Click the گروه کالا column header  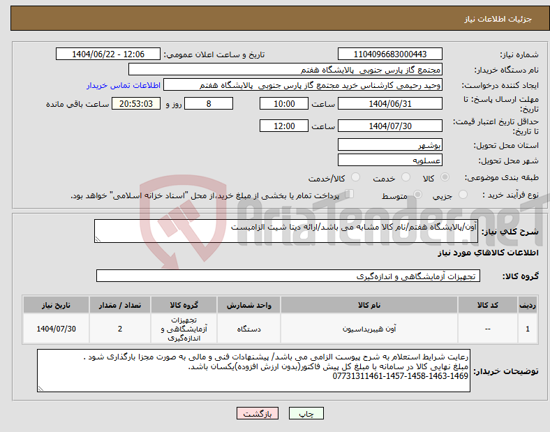(x=184, y=305)
